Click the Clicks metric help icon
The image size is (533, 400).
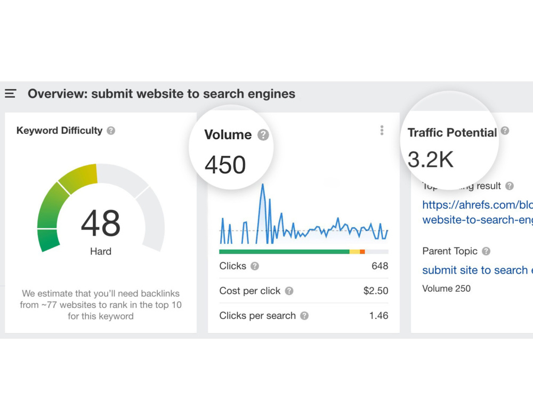coord(254,266)
